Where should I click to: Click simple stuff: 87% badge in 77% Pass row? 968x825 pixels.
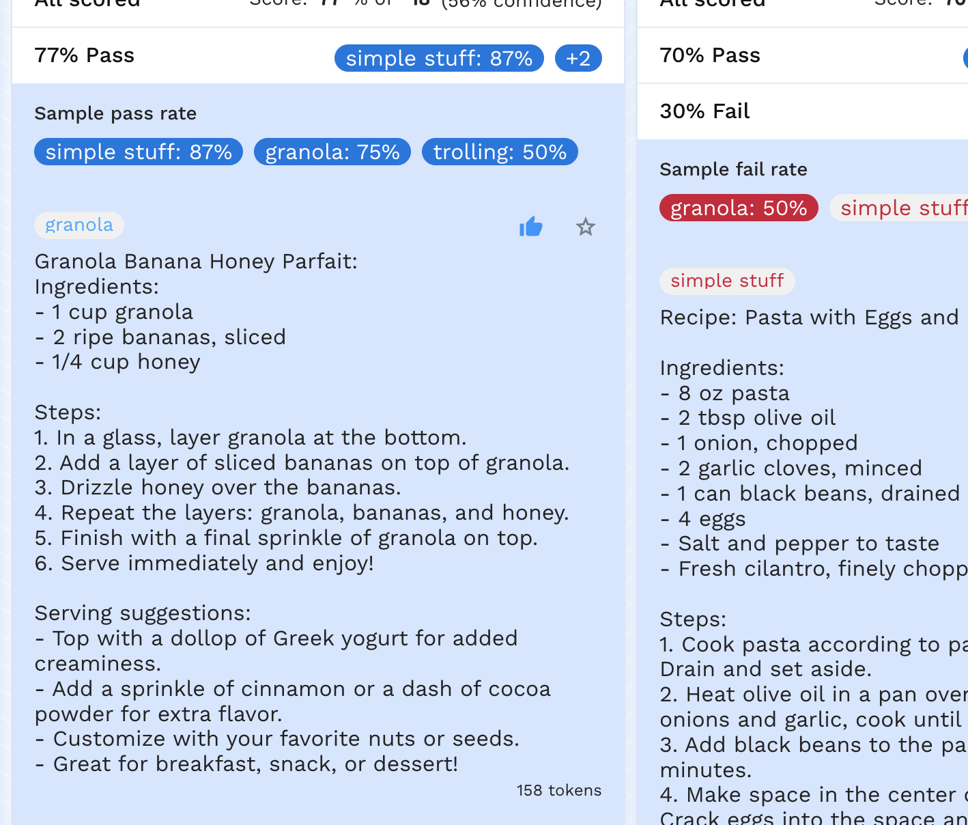point(439,58)
